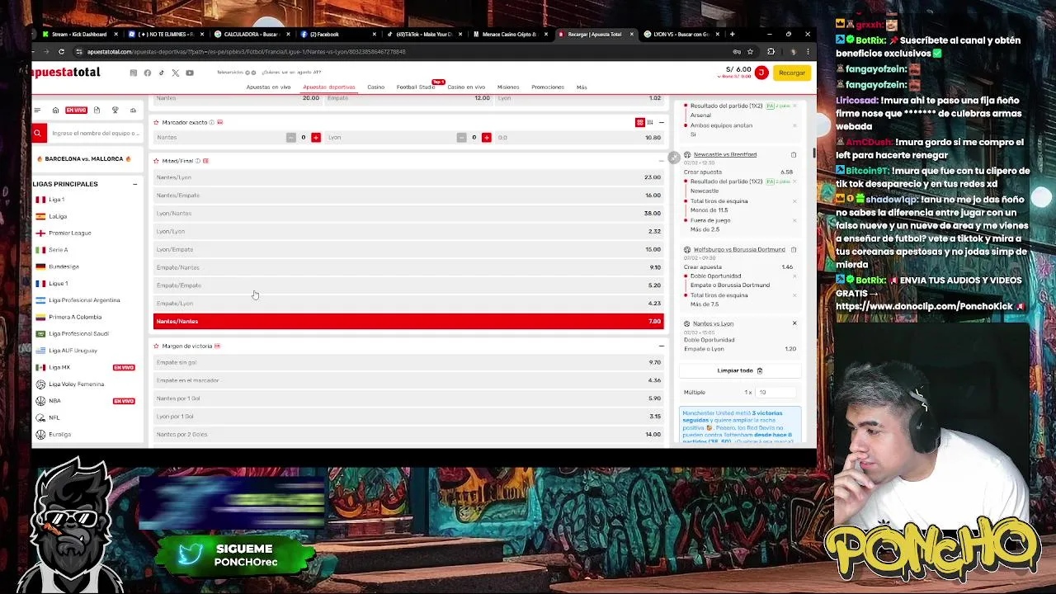Open the X (Twitter) icon in the header

pyautogui.click(x=175, y=73)
